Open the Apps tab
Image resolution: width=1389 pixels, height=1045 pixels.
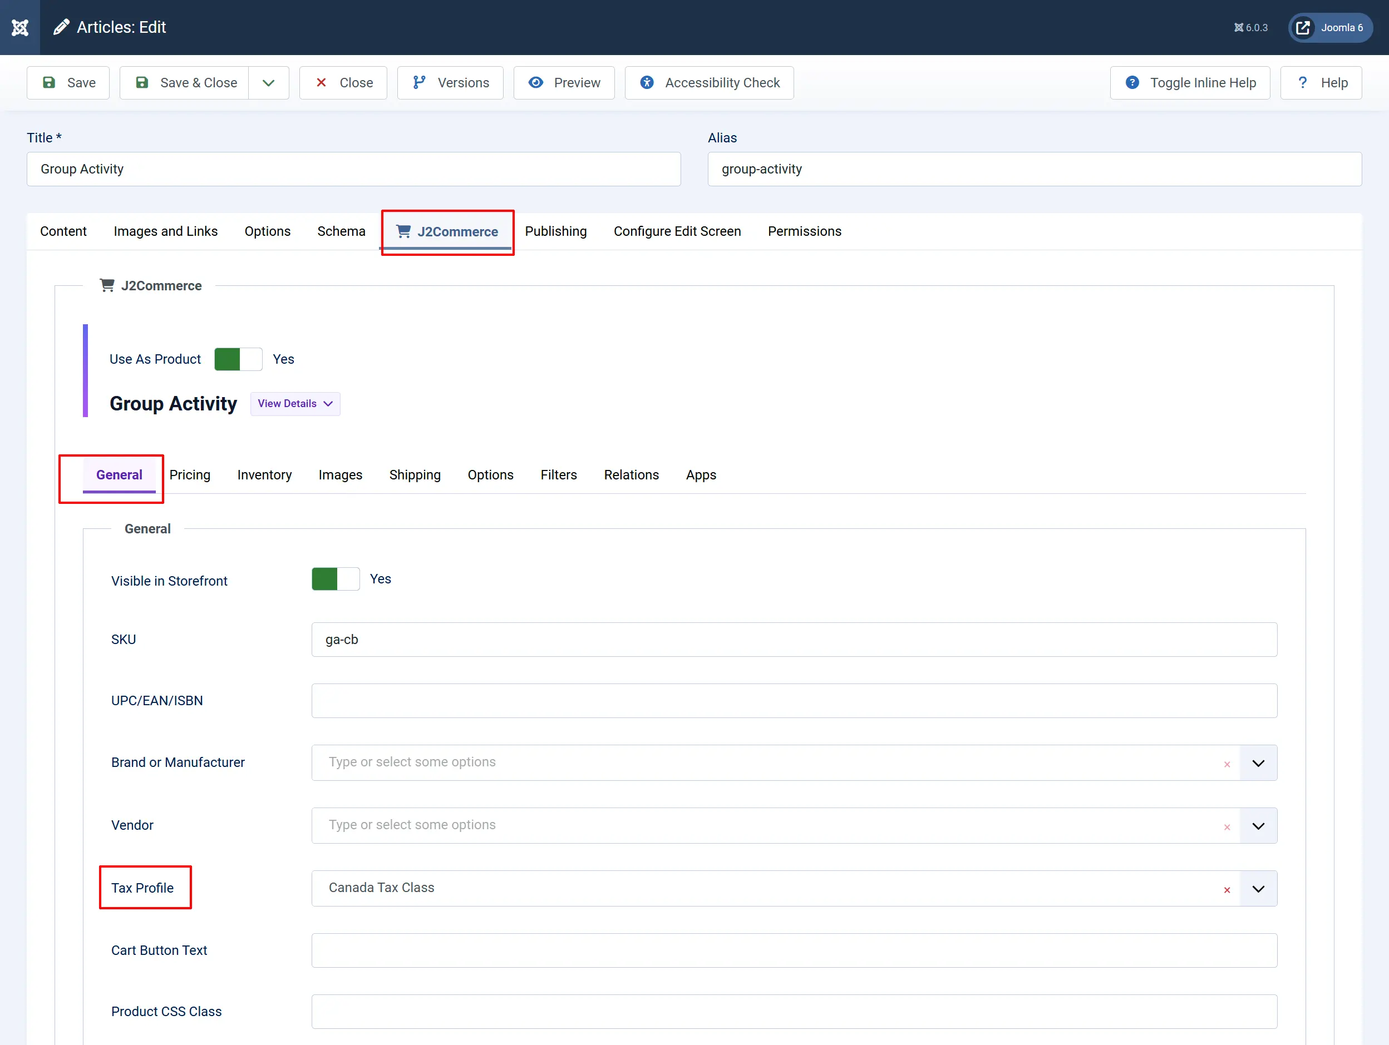click(x=701, y=475)
